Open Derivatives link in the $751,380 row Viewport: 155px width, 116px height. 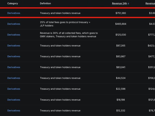click(x=14, y=13)
